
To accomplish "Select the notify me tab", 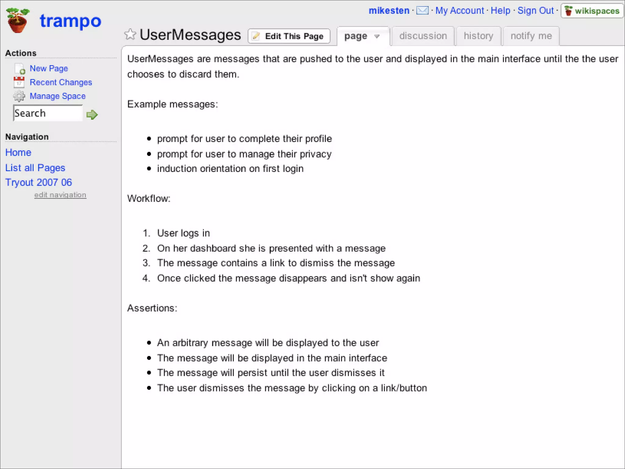I will (531, 36).
